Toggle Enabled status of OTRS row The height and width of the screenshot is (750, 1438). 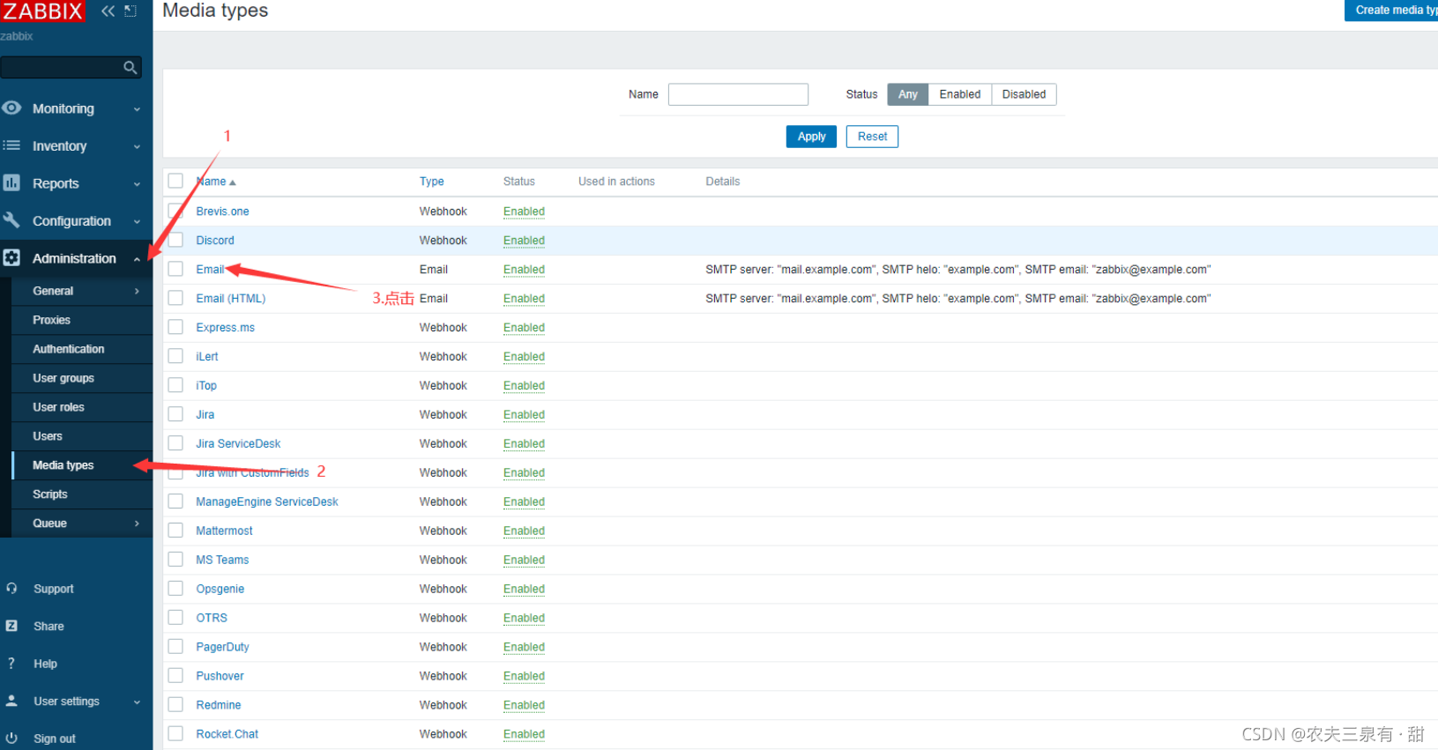coord(524,618)
